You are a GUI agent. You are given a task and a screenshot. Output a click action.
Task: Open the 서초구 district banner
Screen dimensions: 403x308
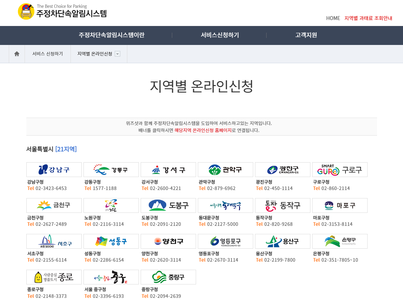coord(54,241)
